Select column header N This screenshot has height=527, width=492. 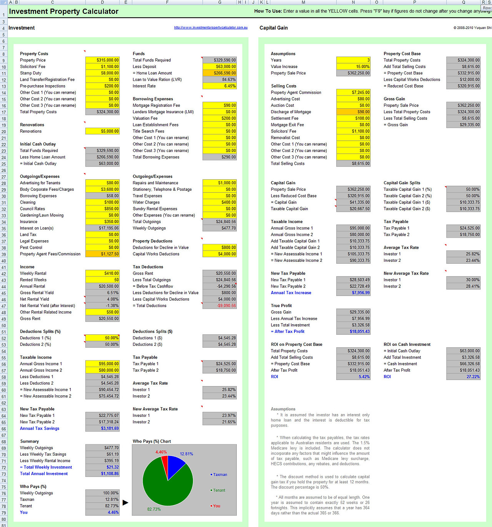pyautogui.click(x=353, y=2)
